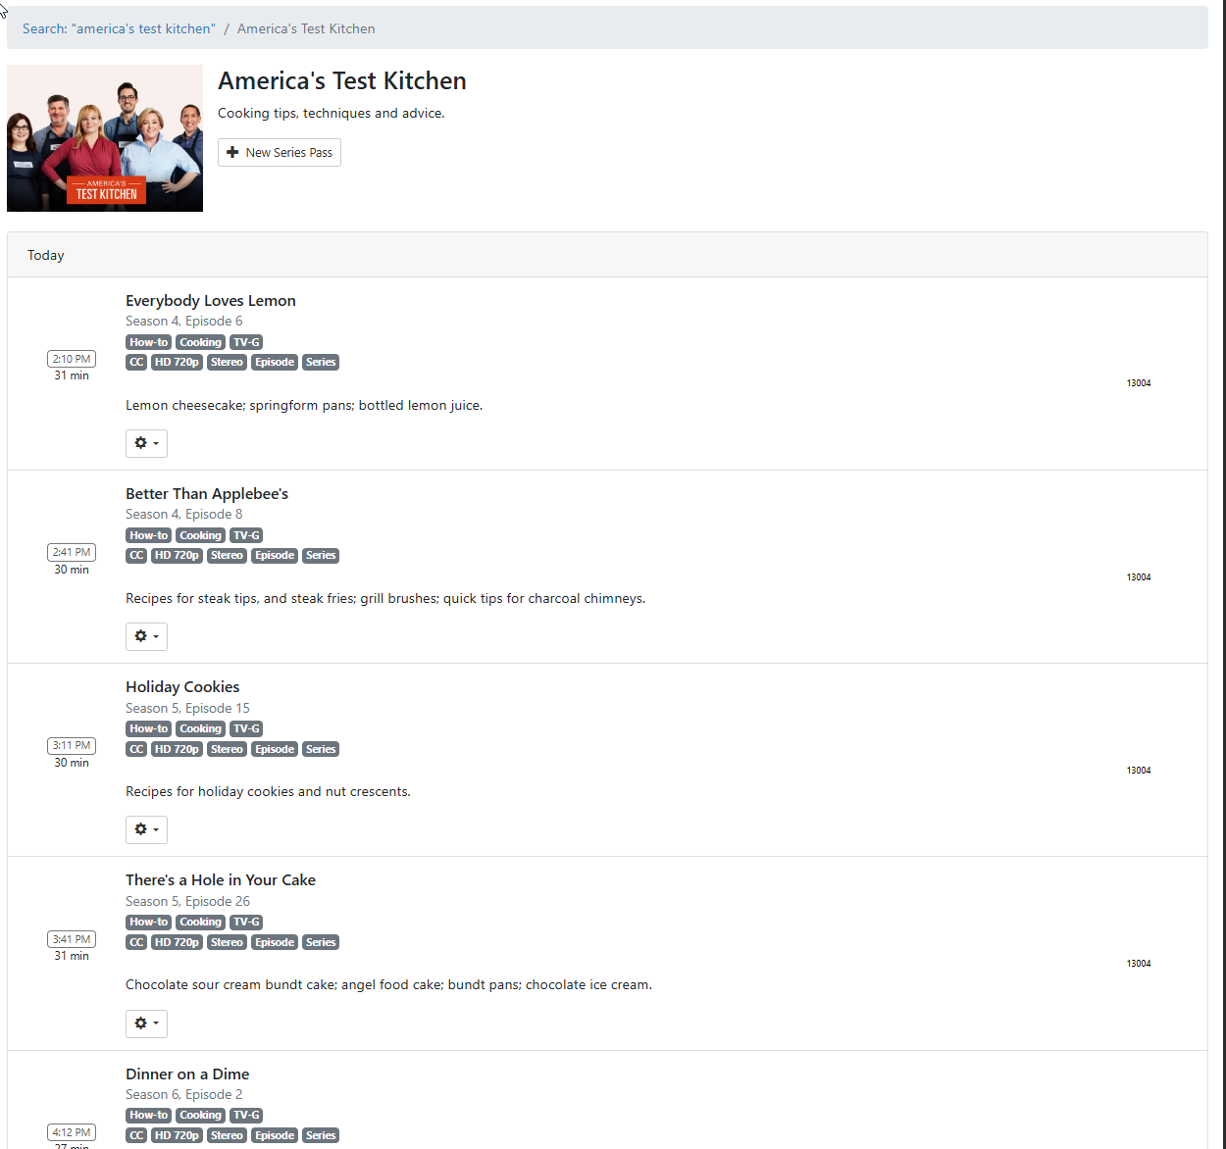Click the America's Test Kitchen poster thumbnail

105,138
